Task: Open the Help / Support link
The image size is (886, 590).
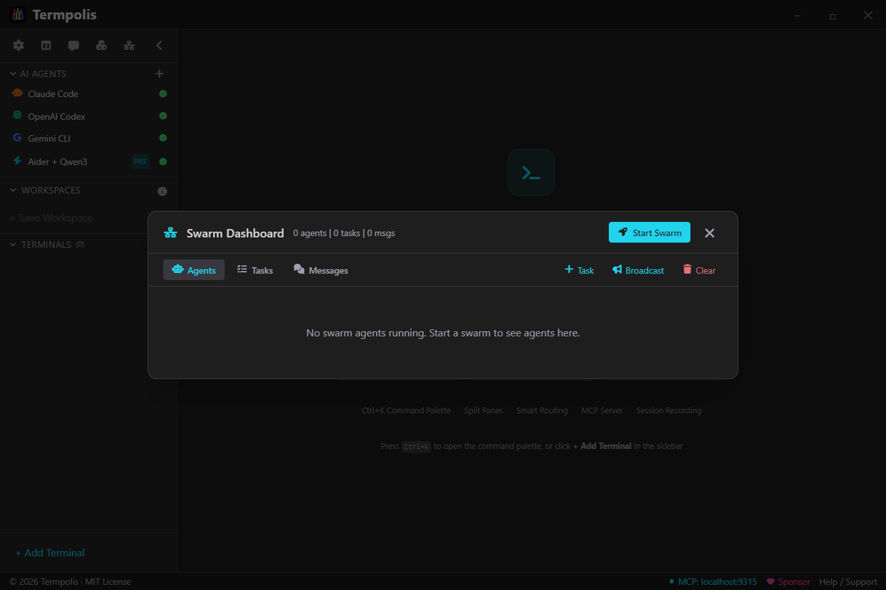Action: (x=847, y=582)
